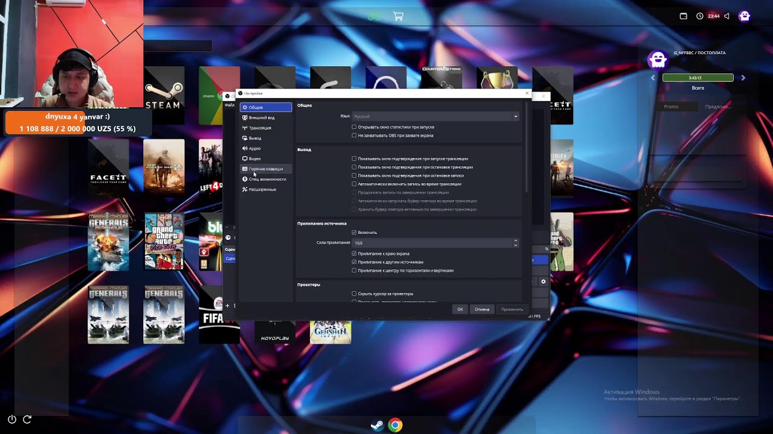Click the settings dialog vertical scrollbar
Screen dimensions: 773x434
[527, 148]
